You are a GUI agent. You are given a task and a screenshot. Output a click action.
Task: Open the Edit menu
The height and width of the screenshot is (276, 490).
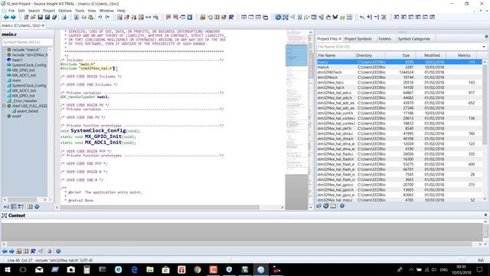(21, 11)
